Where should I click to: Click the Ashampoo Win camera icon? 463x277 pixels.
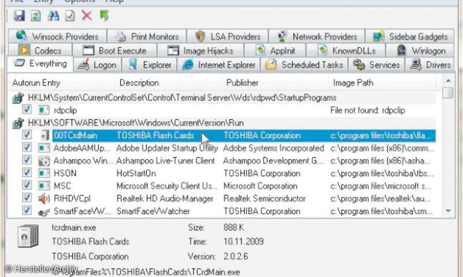tap(44, 161)
